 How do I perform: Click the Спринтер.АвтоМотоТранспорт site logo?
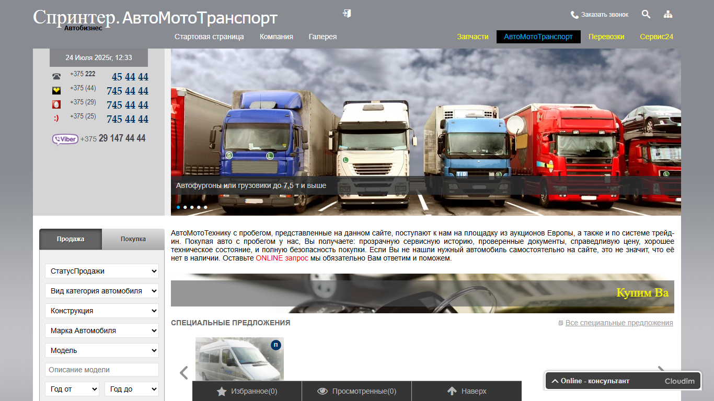155,18
